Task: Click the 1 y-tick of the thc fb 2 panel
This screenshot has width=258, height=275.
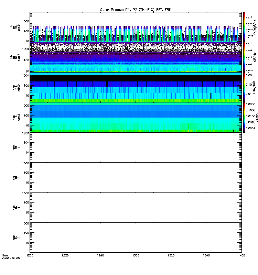Action: [x=28, y=252]
